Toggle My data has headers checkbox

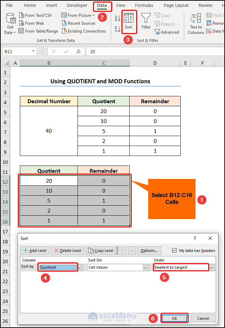click(174, 251)
